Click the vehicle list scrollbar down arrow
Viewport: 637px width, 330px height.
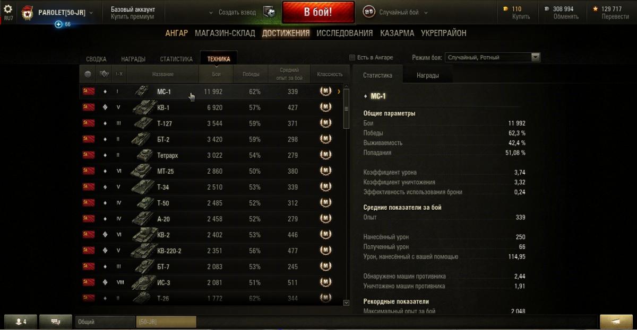347,302
